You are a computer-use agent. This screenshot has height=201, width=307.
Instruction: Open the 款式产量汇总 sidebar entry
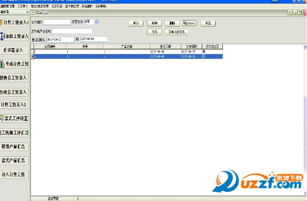coord(14,160)
